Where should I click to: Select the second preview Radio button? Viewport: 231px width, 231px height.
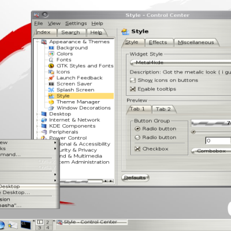pos(137,137)
